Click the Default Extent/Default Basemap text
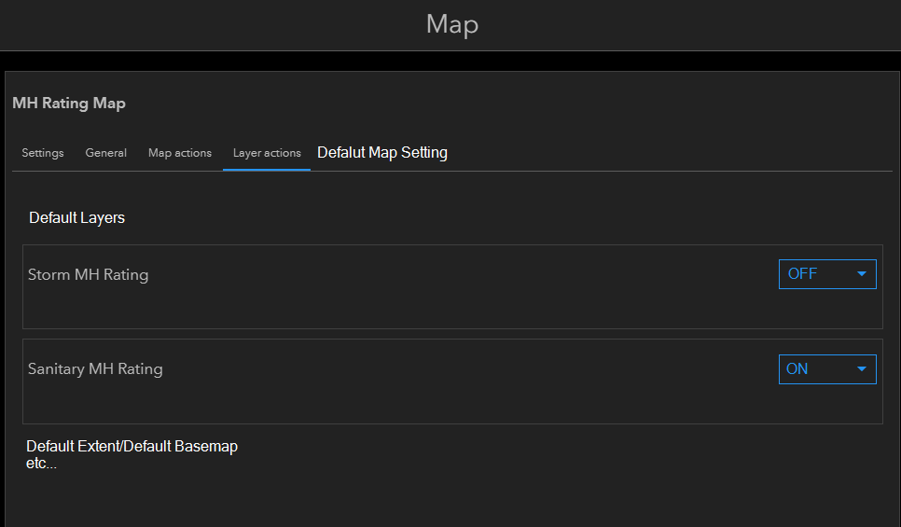This screenshot has height=527, width=901. coord(132,447)
